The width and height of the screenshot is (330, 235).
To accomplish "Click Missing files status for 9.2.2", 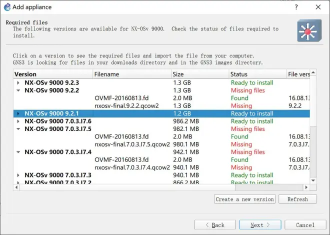I will click(x=248, y=90).
